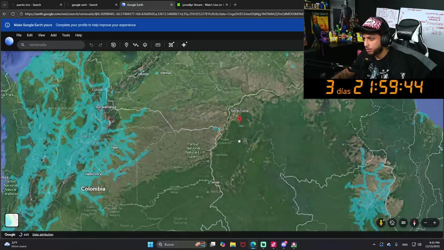Open the Help menu
The width and height of the screenshot is (444, 250).
(x=79, y=35)
